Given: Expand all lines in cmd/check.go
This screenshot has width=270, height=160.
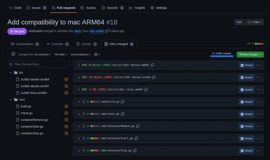Looking at the screenshot, I should 84,114.
